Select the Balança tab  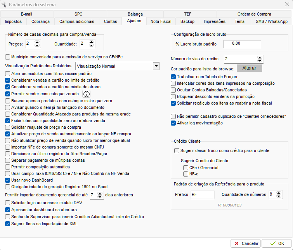135,14
